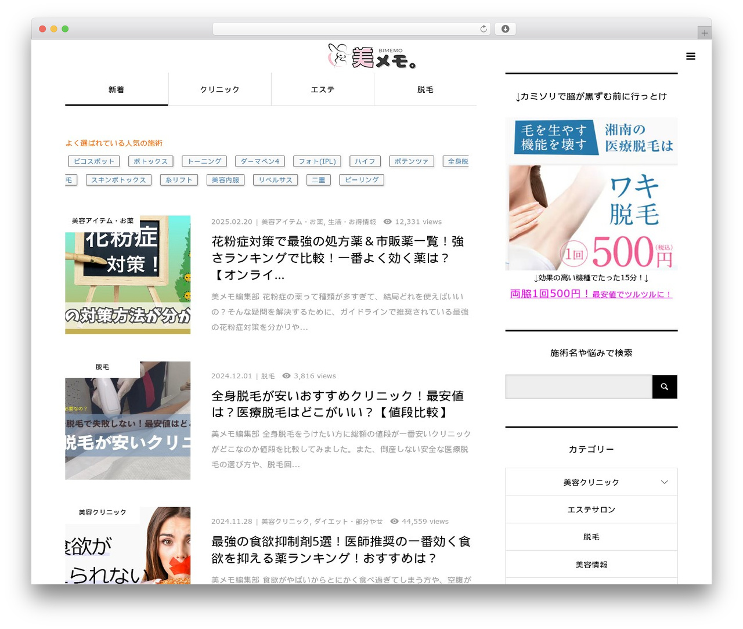Open the エステサロン category
The image size is (743, 629).
pyautogui.click(x=591, y=509)
